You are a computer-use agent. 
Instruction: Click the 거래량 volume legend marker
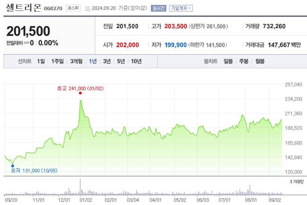click(291, 182)
